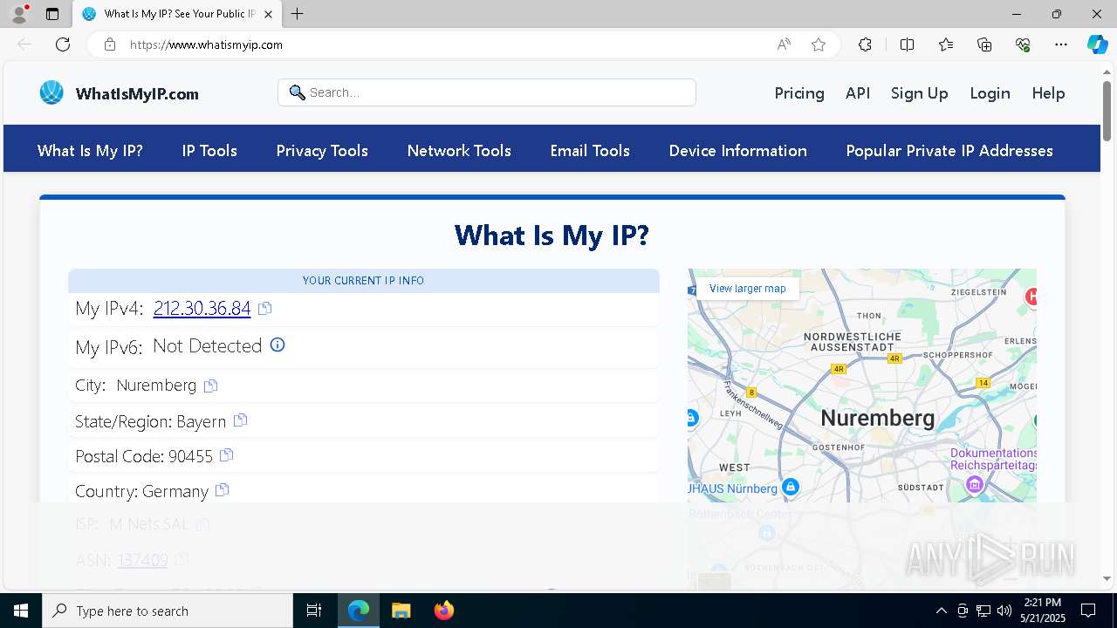Open the Help page link

click(1048, 93)
